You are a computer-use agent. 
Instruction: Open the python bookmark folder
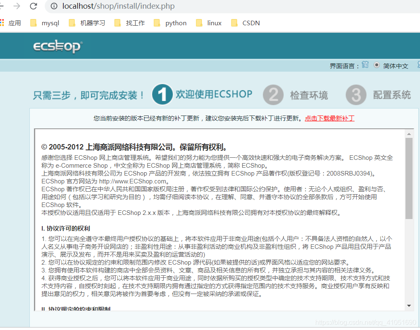170,23
